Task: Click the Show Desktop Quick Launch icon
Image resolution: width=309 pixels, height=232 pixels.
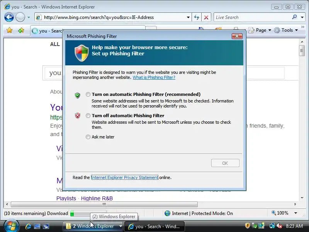Action: tap(37, 226)
